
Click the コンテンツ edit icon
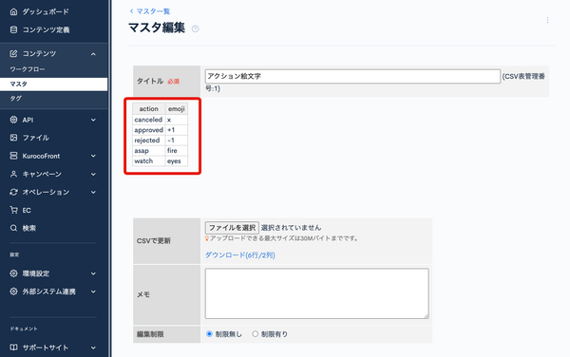(x=13, y=54)
